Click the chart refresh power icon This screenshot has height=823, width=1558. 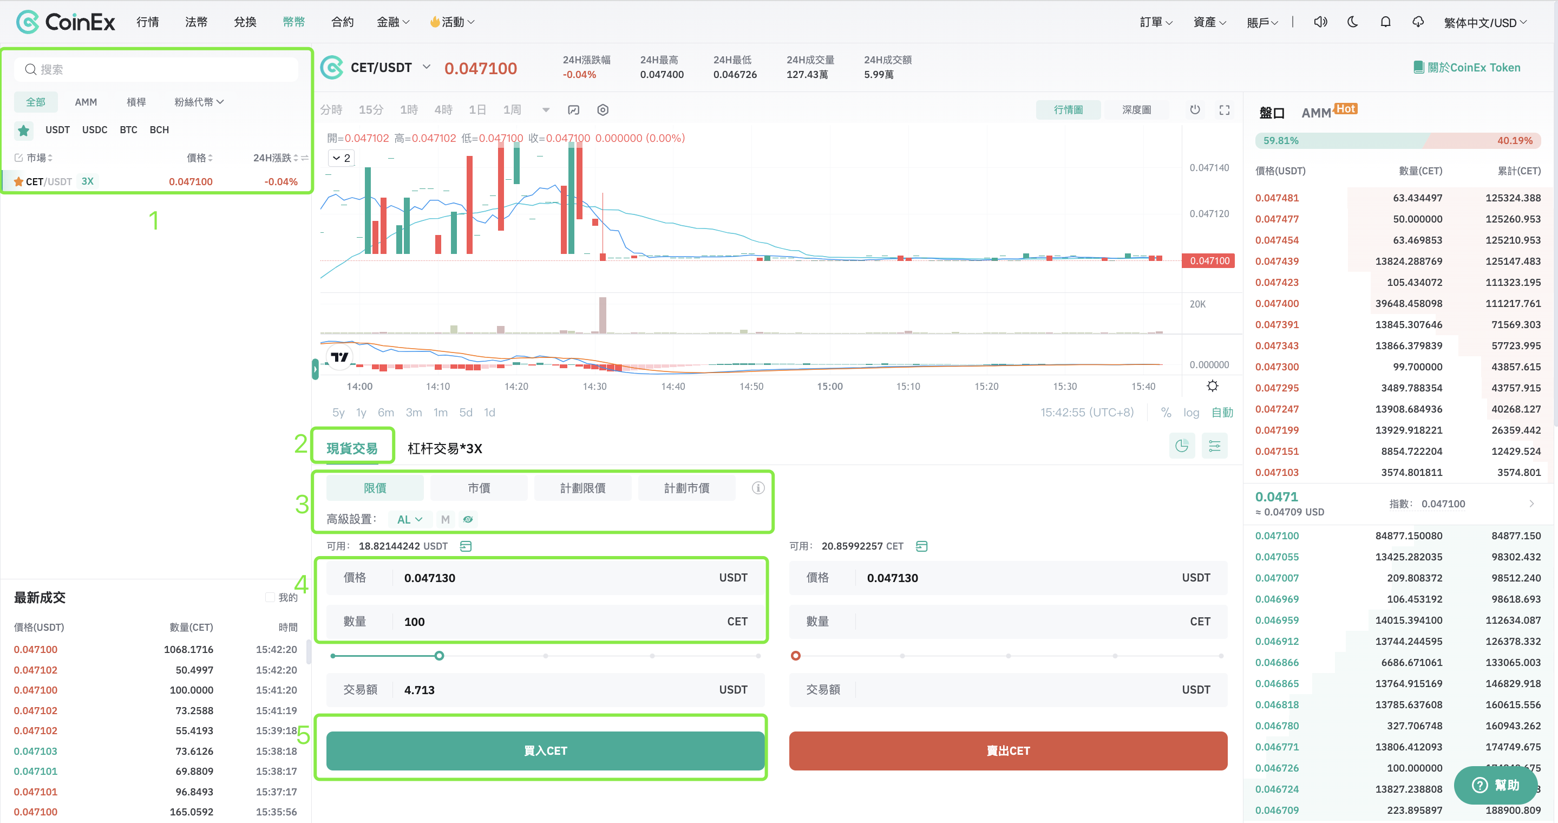point(1195,110)
